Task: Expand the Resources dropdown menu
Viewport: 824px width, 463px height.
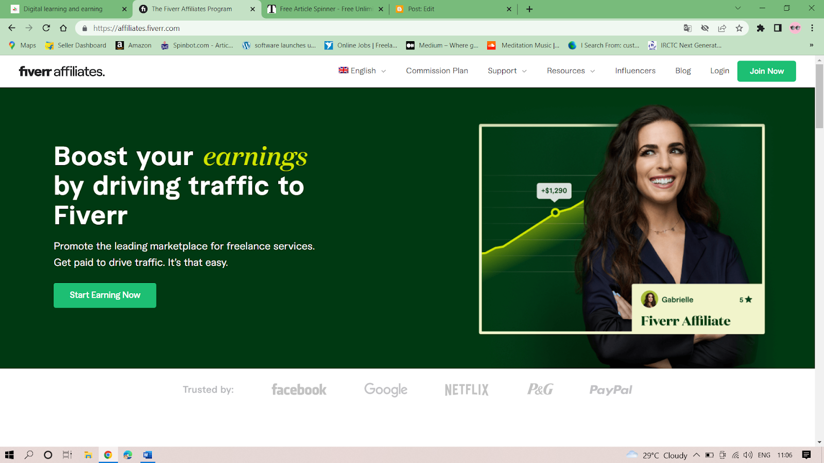Action: pos(571,70)
